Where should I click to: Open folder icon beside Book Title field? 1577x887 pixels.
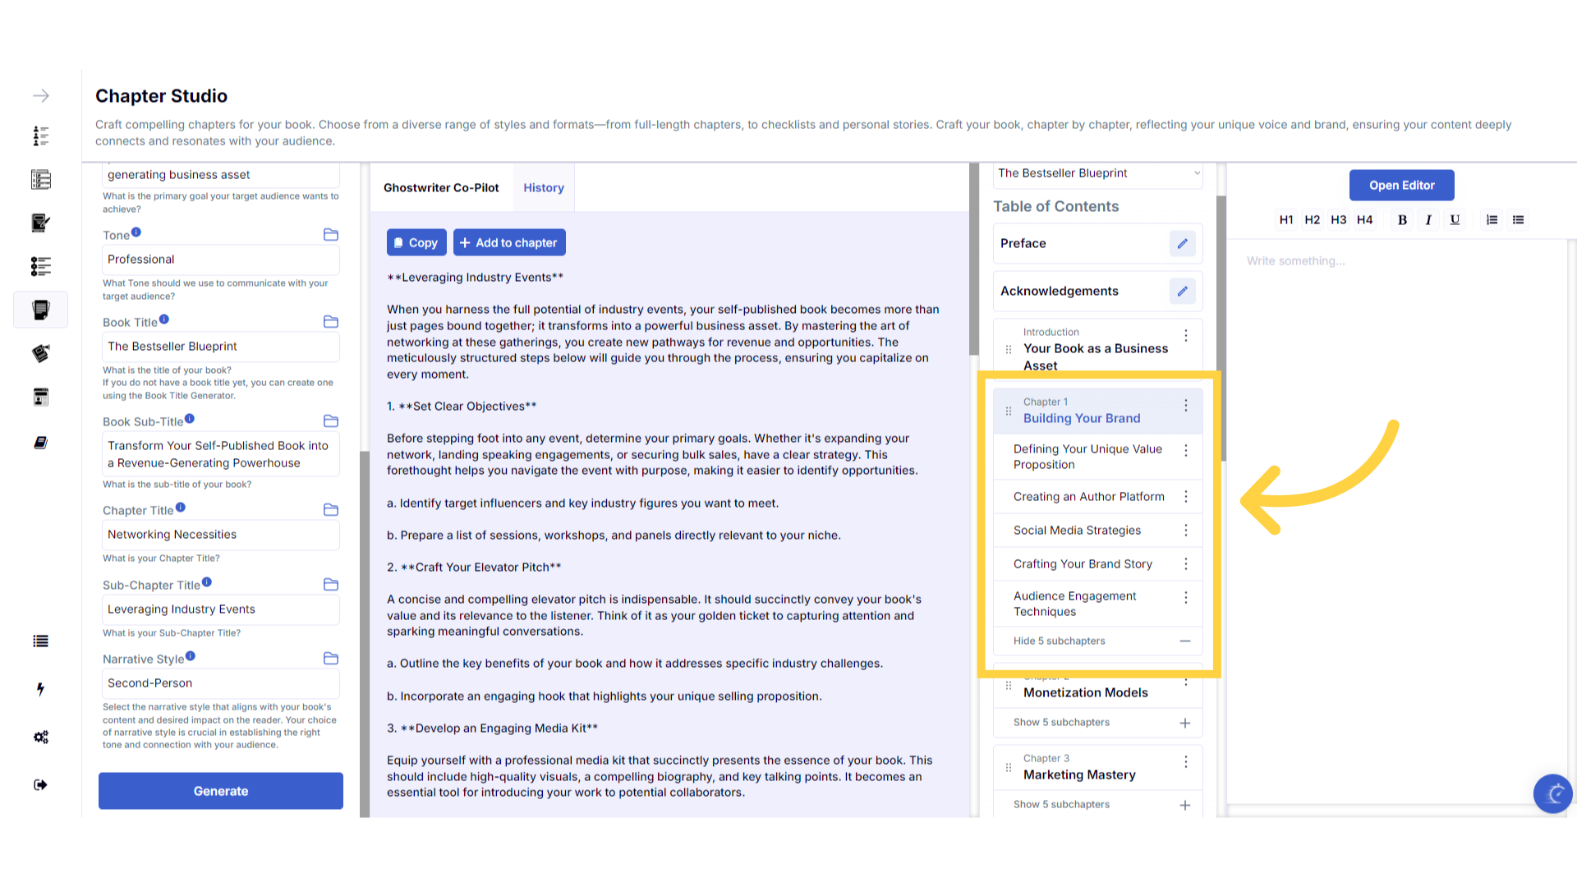pos(331,322)
